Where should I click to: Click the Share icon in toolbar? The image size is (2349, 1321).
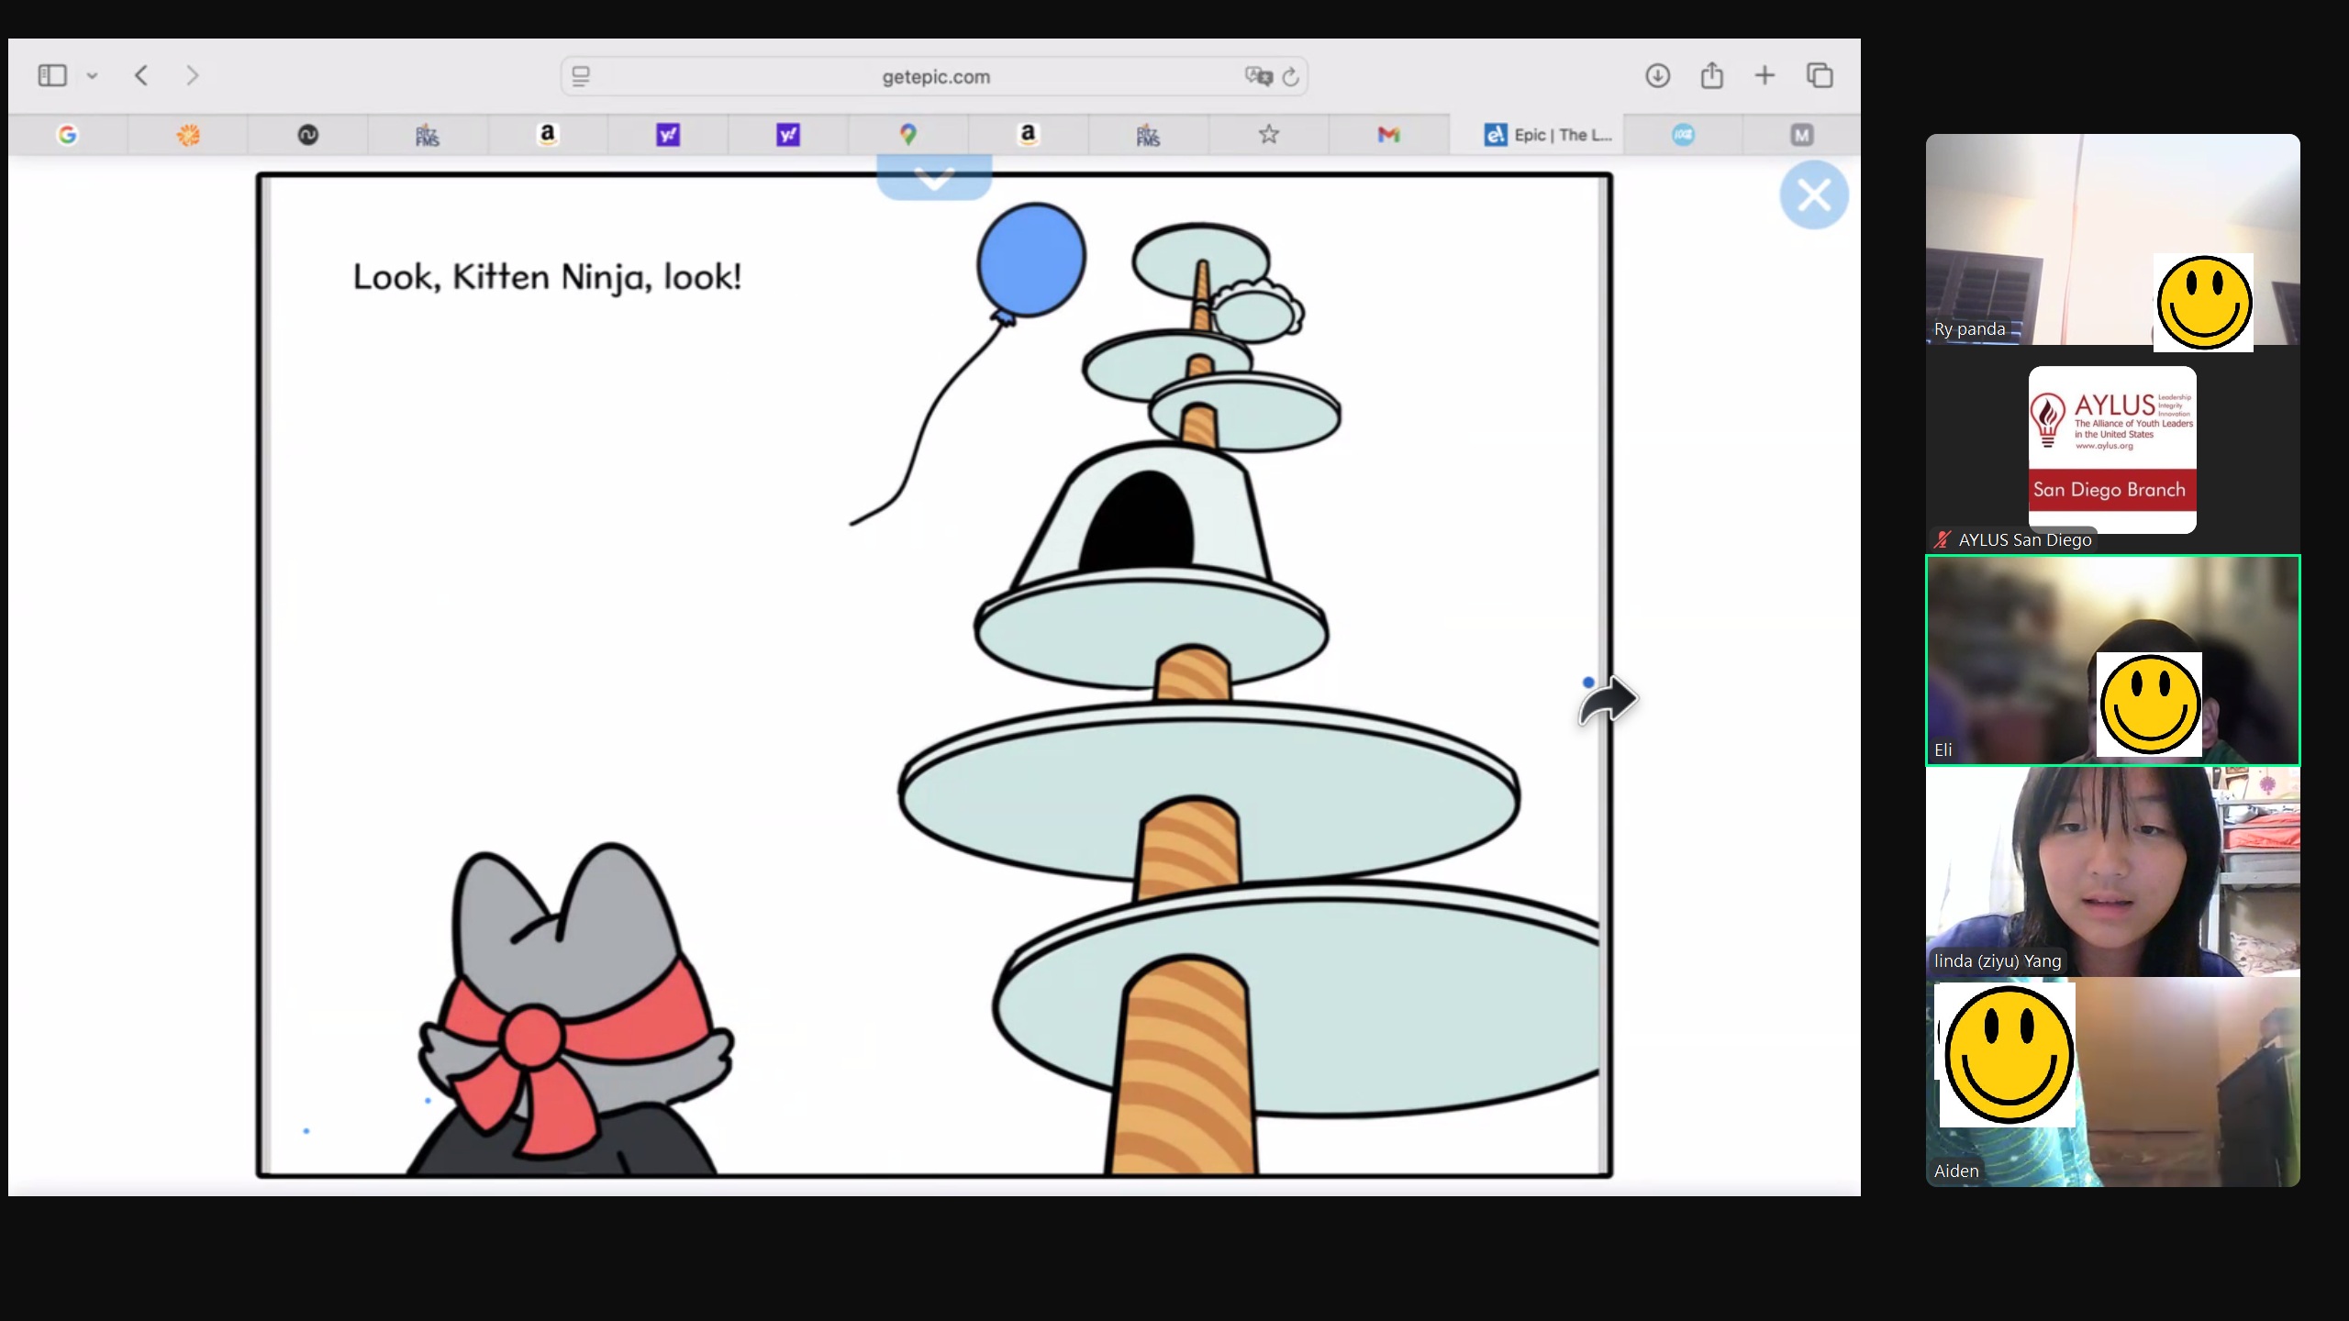tap(1711, 75)
